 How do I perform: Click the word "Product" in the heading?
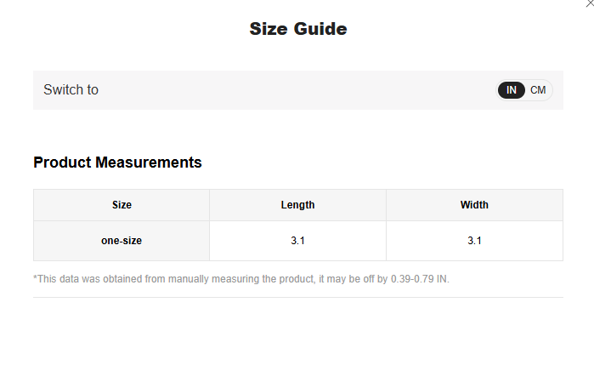(x=62, y=163)
